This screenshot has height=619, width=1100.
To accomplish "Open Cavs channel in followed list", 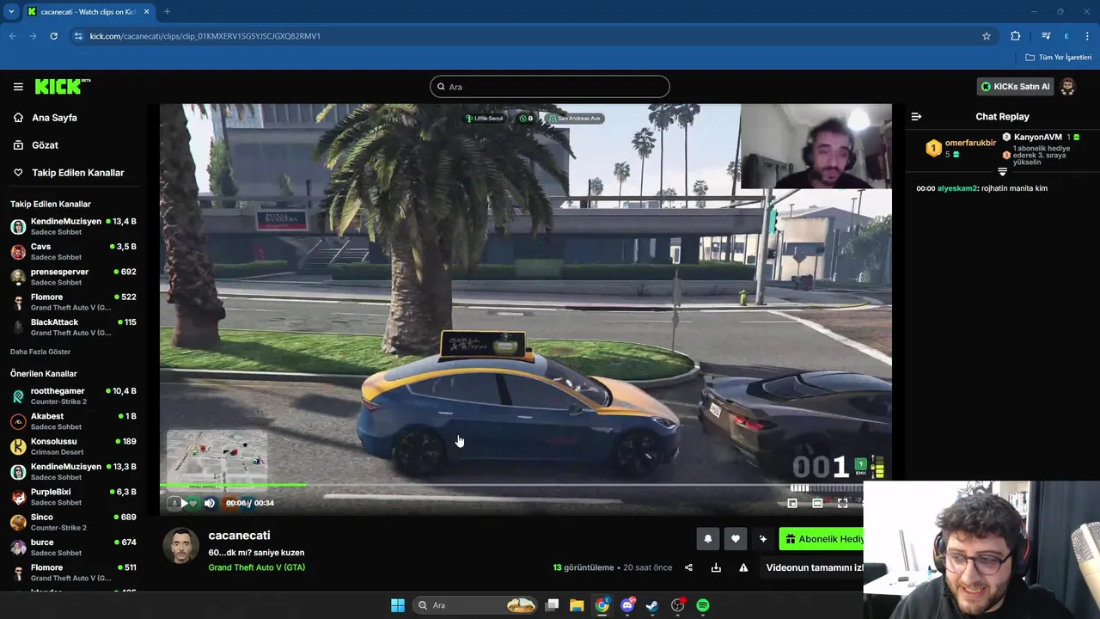I will (73, 251).
